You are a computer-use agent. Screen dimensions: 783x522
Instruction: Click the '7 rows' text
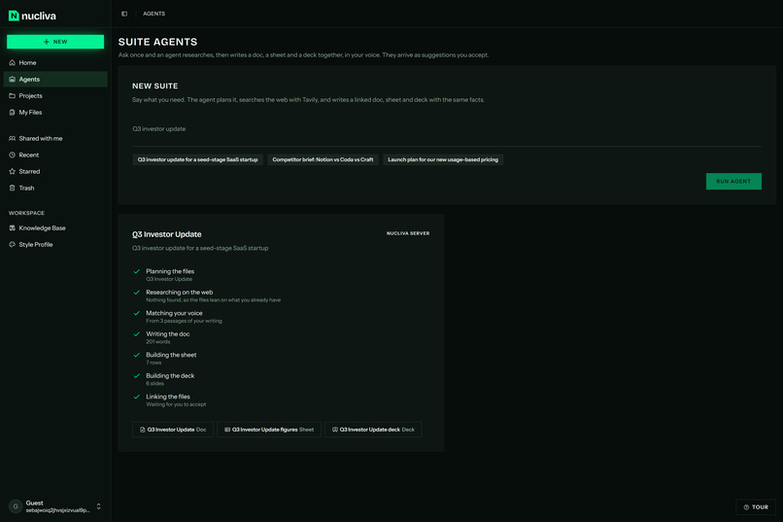153,363
